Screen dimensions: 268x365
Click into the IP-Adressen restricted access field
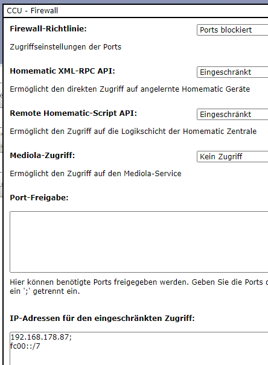[x=139, y=349]
